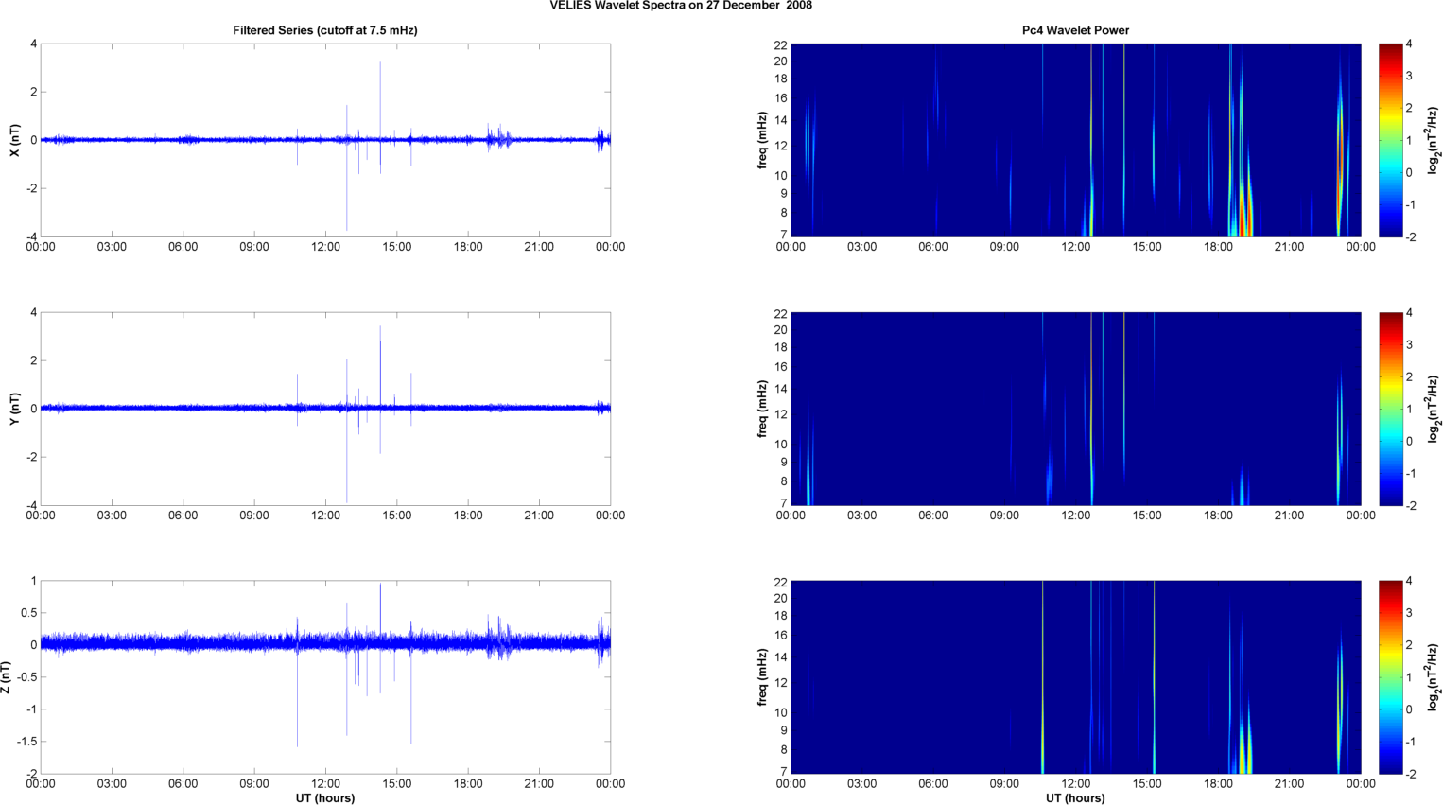Viewport: 1443px width, 805px height.
Task: Click the colorbar beside the bottom wavelet spectrum
Action: point(1390,677)
